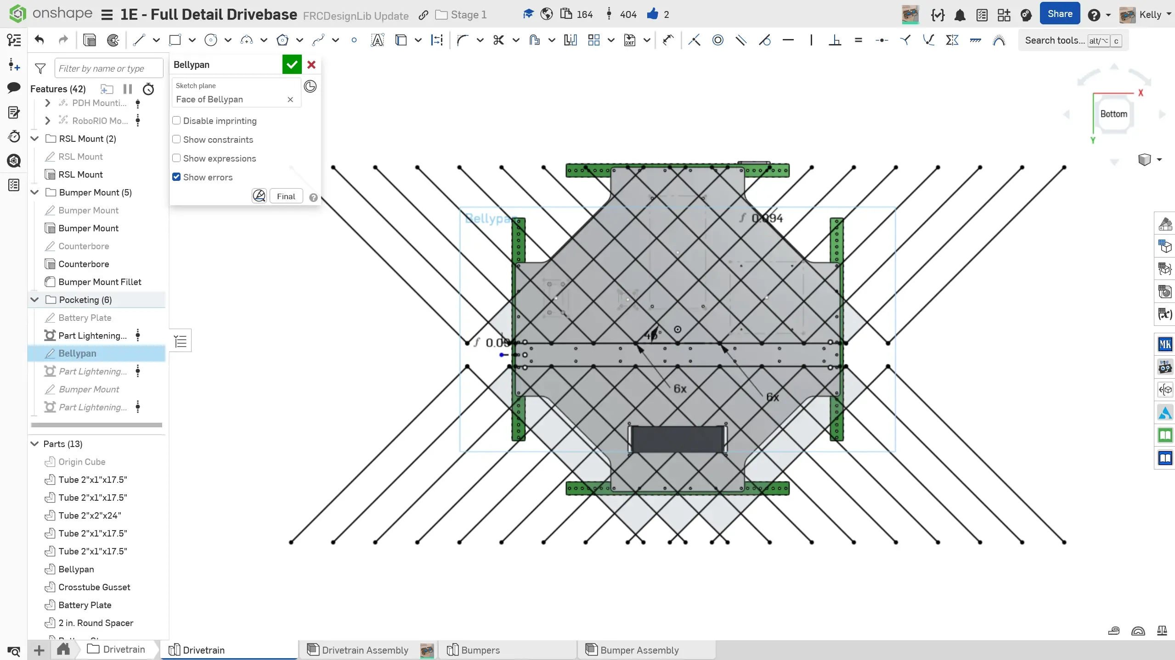This screenshot has height=660, width=1175.
Task: Switch to Drivetrain Assembly tab
Action: pos(365,650)
